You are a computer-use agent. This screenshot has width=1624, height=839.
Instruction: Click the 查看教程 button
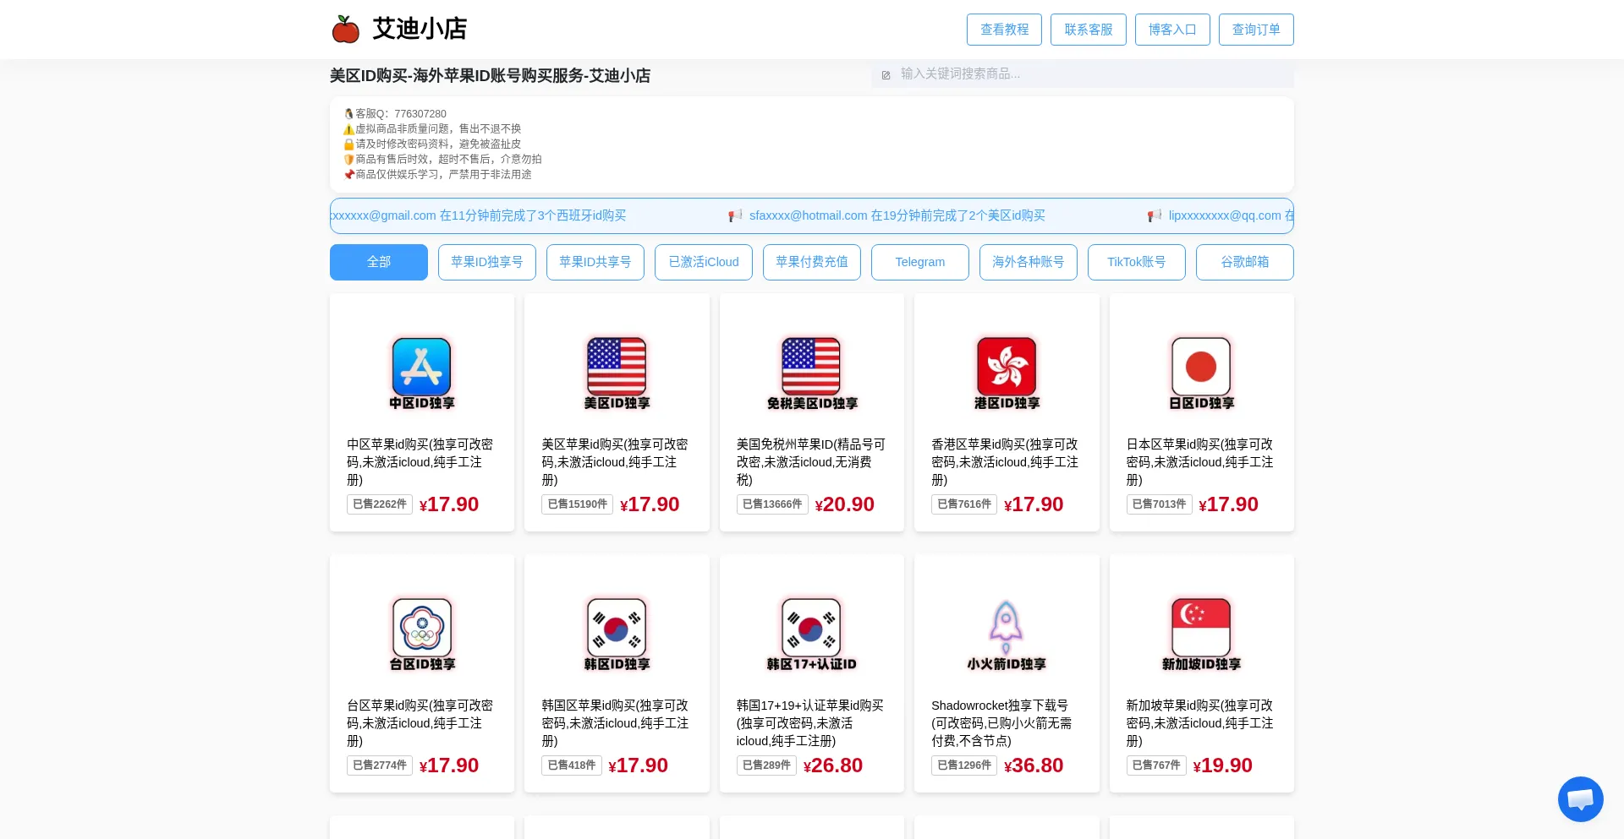(x=1005, y=30)
